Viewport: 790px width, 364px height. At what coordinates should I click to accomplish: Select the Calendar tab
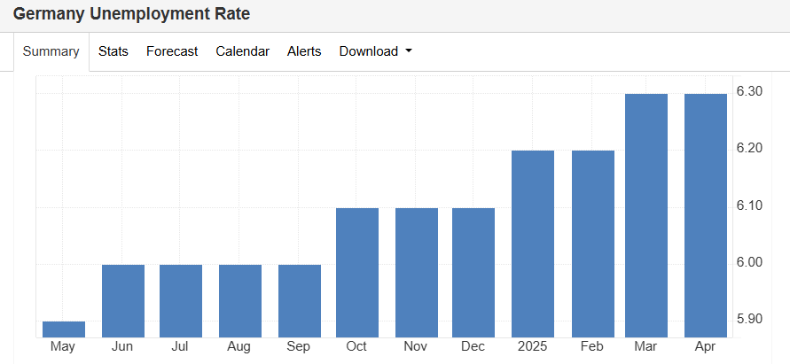pyautogui.click(x=242, y=51)
